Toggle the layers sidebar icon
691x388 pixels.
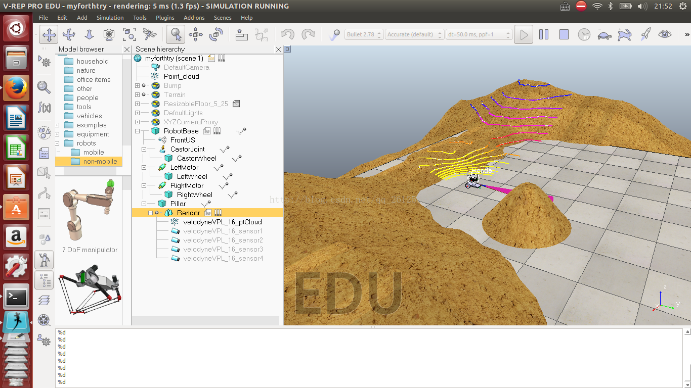[x=45, y=300]
